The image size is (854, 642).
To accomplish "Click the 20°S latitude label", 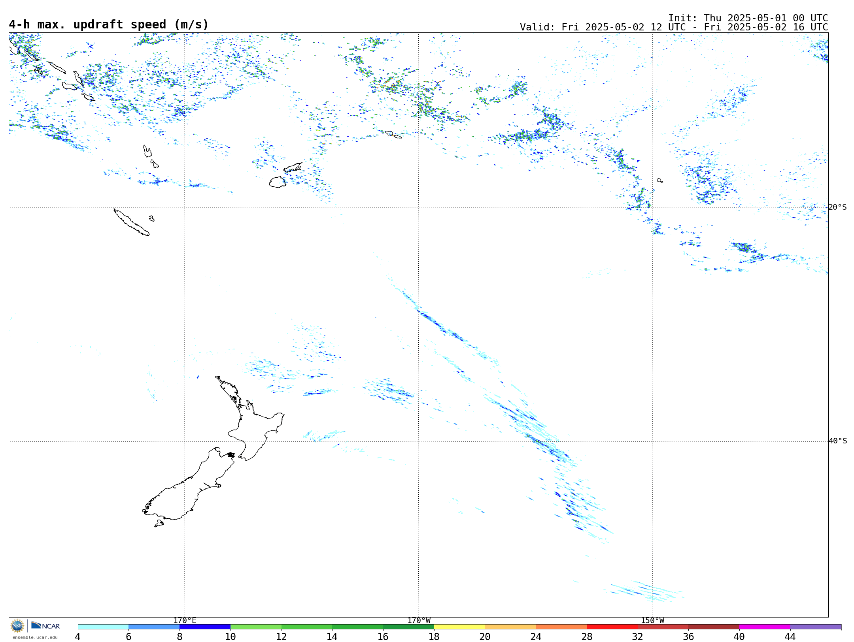I will (x=838, y=207).
